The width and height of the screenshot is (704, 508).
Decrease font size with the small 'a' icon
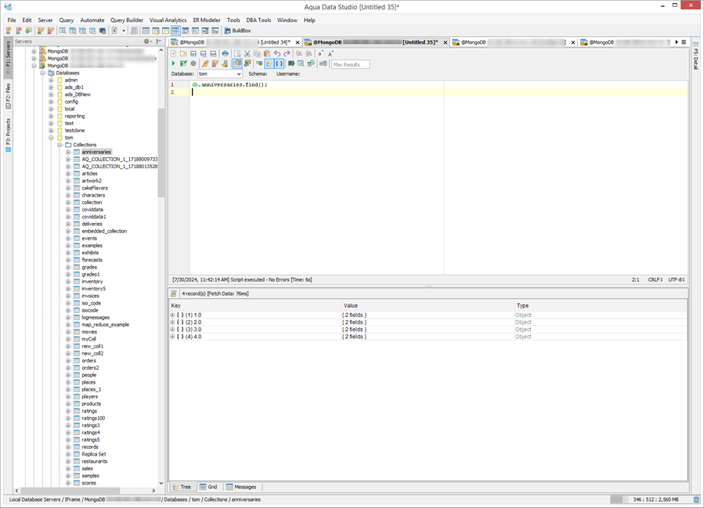pyautogui.click(x=320, y=53)
